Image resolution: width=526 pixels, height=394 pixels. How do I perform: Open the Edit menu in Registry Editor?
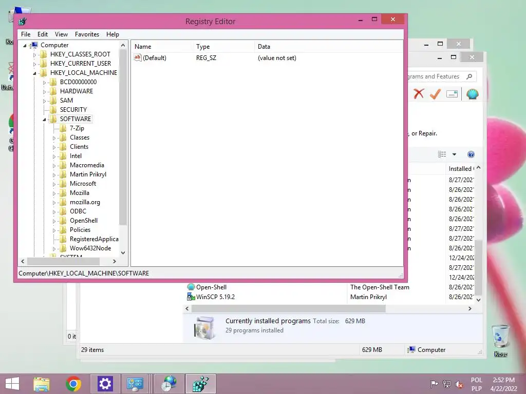(x=42, y=34)
